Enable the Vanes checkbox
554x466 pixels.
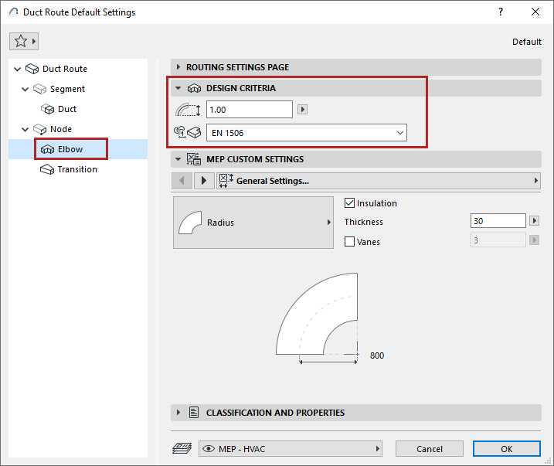click(349, 242)
